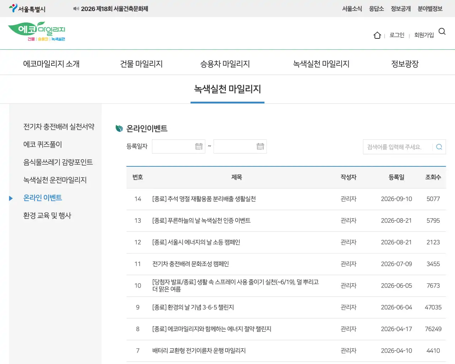Click the 등록일 column header
455x364 pixels.
(396, 177)
